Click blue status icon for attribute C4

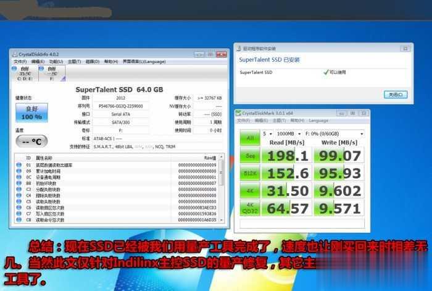tap(19, 195)
